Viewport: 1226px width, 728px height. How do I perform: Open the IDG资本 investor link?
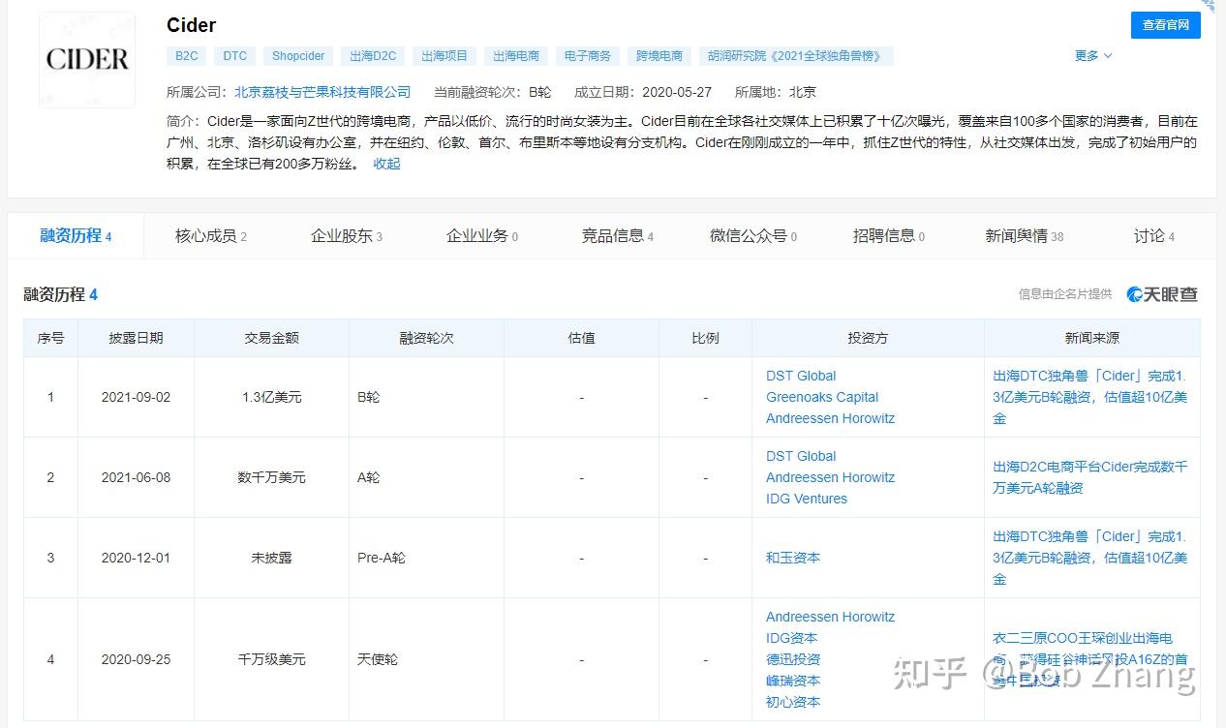[791, 638]
